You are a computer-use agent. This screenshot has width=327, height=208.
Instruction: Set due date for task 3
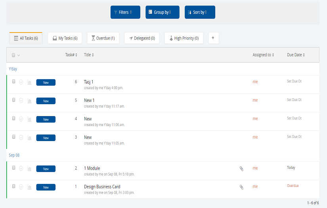tap(294, 137)
